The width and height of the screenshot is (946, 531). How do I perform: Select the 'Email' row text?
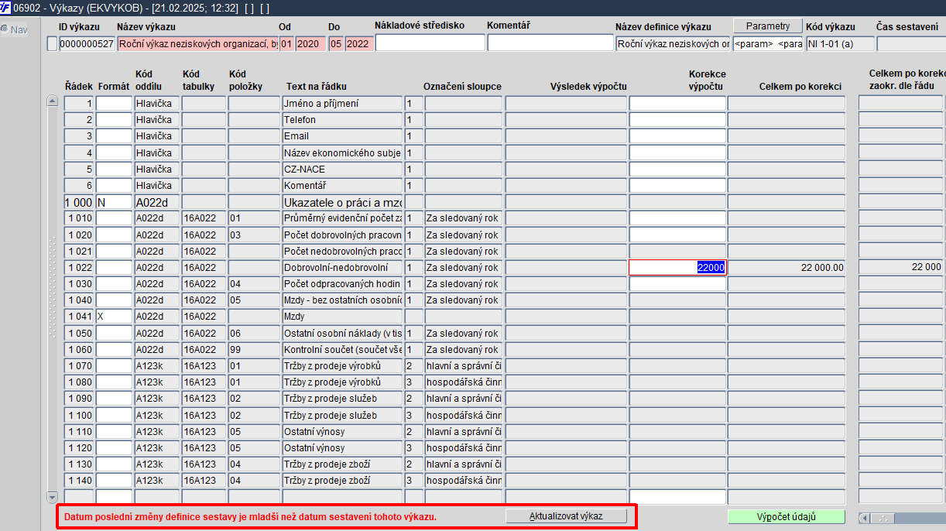pyautogui.click(x=342, y=136)
